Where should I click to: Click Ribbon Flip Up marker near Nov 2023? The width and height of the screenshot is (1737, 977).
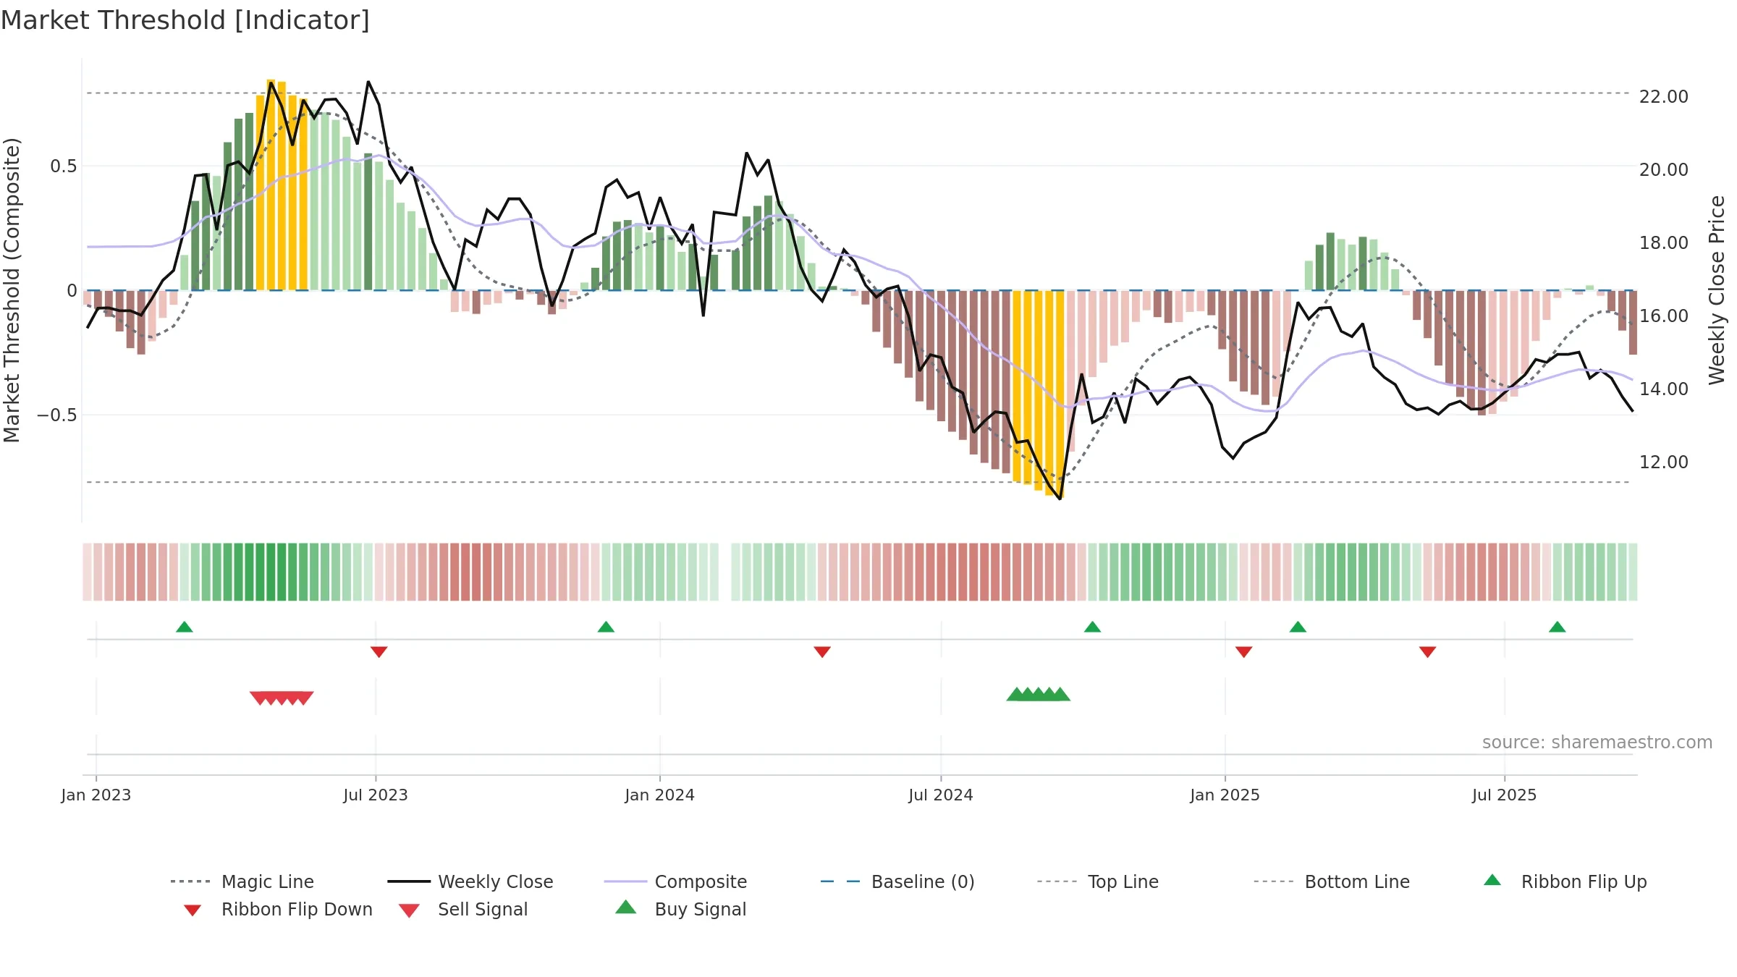[x=606, y=627]
